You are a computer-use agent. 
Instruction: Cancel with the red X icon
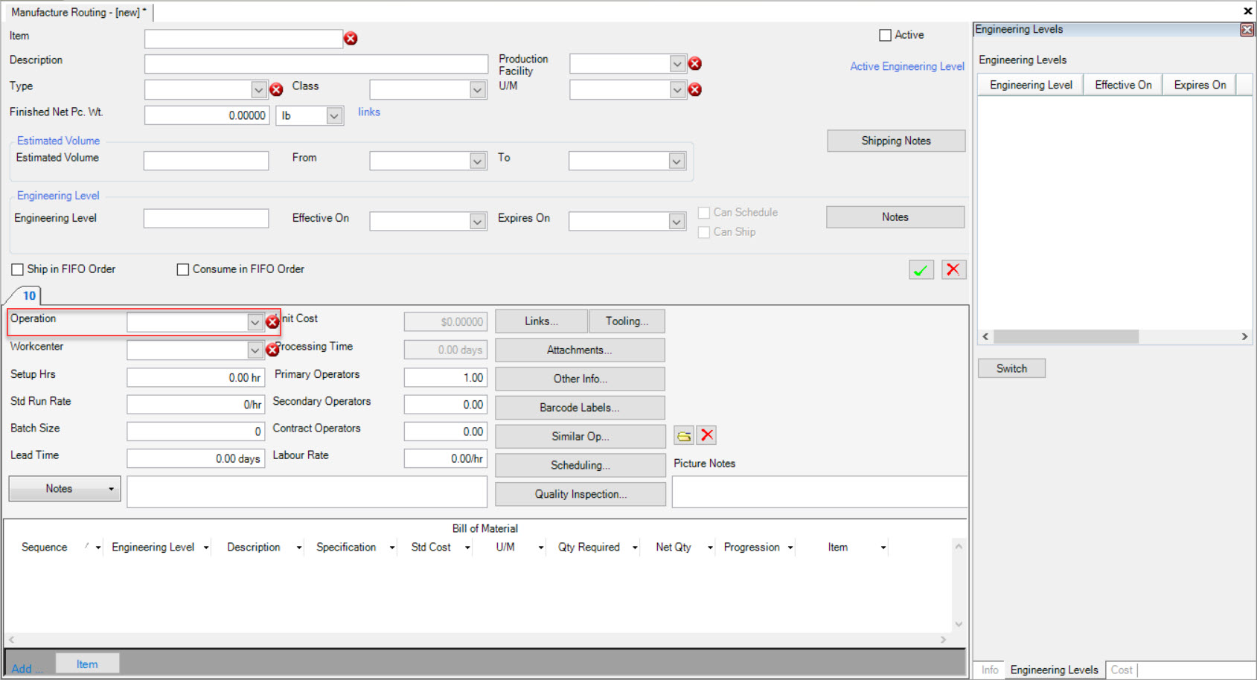(x=953, y=270)
